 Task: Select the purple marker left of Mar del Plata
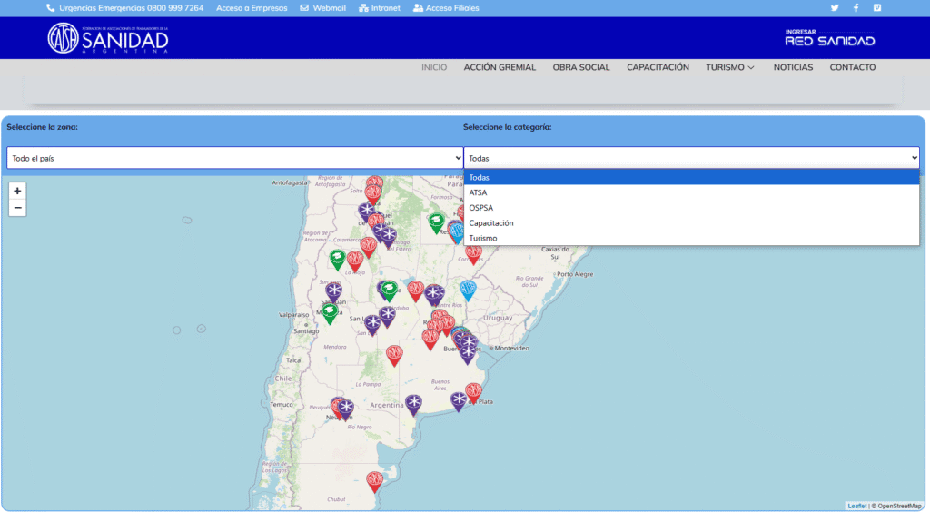(x=459, y=401)
